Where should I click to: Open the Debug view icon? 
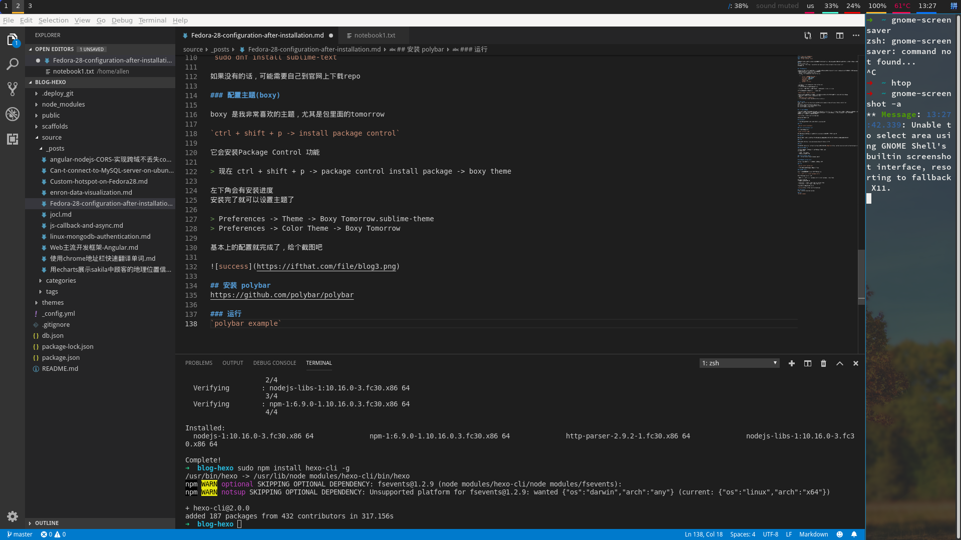(x=13, y=114)
